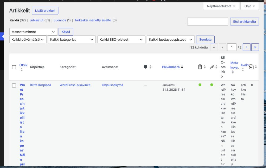Click the SEO score traffic light icon
Image resolution: width=266 pixels, height=168 pixels.
200,67
